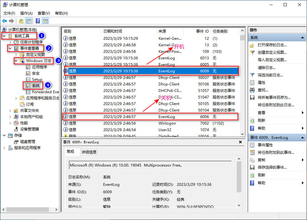Viewport: 307px width, 220px height.
Task: Click the 本地用户和组 icon
Action: point(16,117)
